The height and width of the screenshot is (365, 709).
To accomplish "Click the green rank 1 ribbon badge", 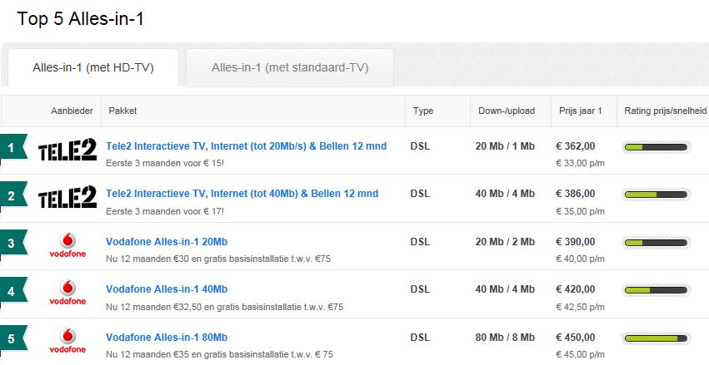I will pyautogui.click(x=13, y=147).
